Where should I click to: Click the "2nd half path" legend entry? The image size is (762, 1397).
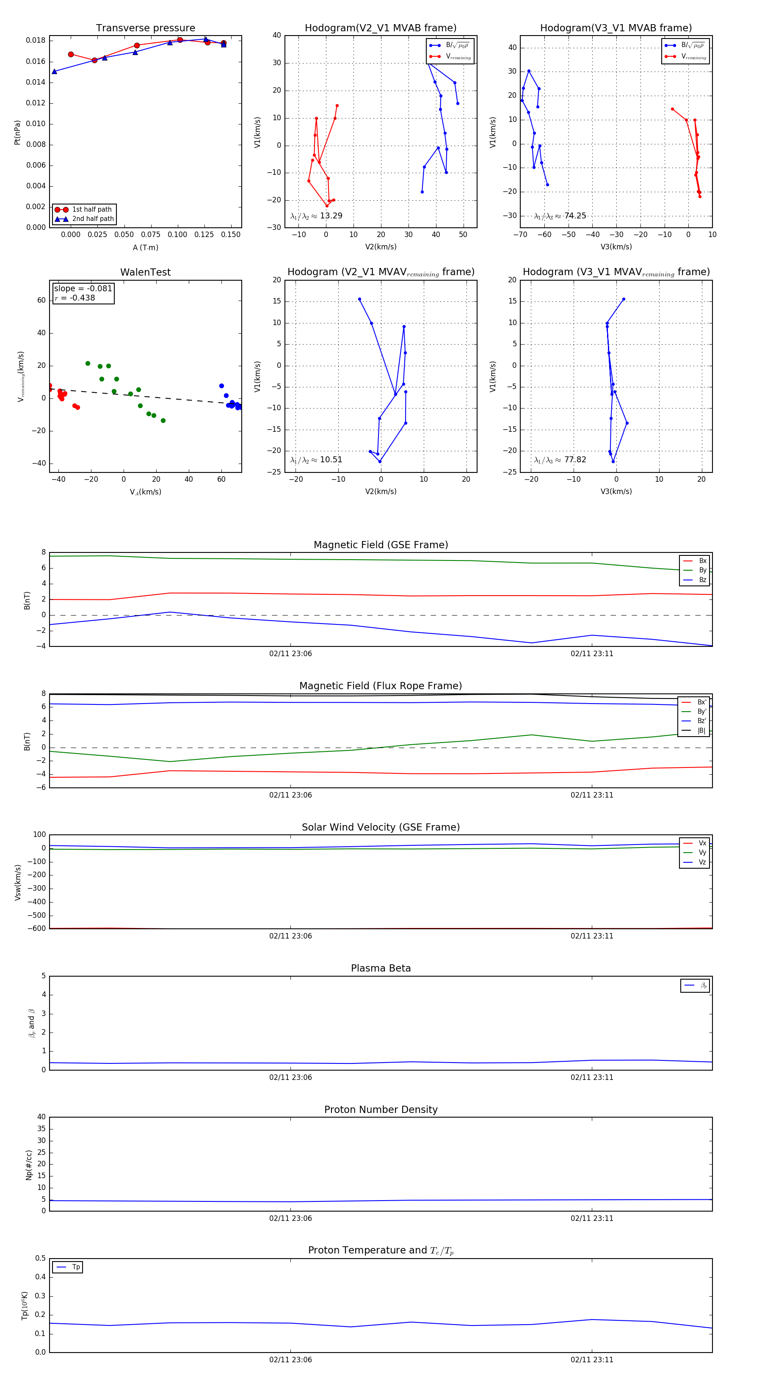point(84,219)
